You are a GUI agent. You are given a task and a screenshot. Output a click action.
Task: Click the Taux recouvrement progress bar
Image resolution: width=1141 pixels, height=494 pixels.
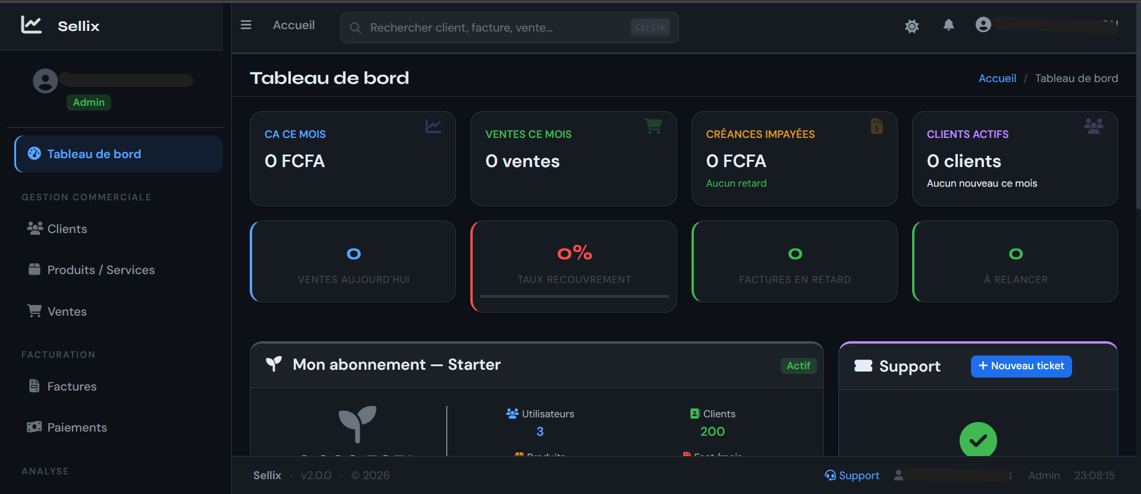[x=574, y=296]
